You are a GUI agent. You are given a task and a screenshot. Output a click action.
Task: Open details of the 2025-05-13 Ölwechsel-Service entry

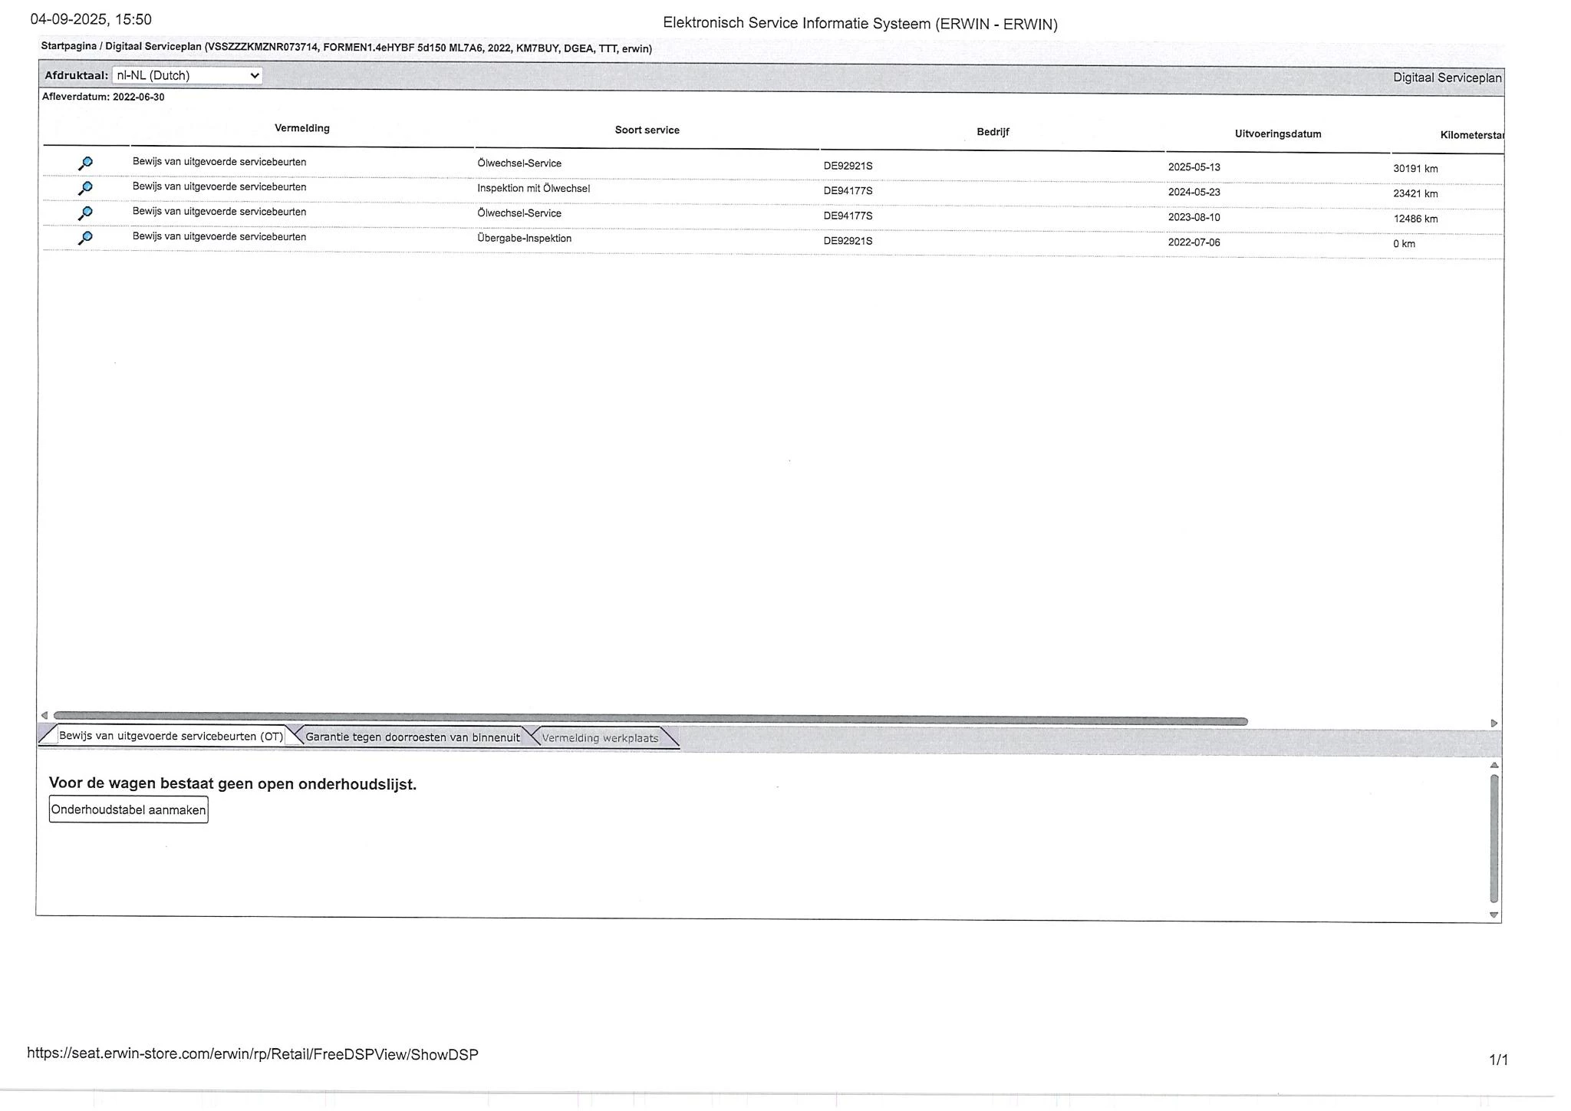(x=86, y=163)
